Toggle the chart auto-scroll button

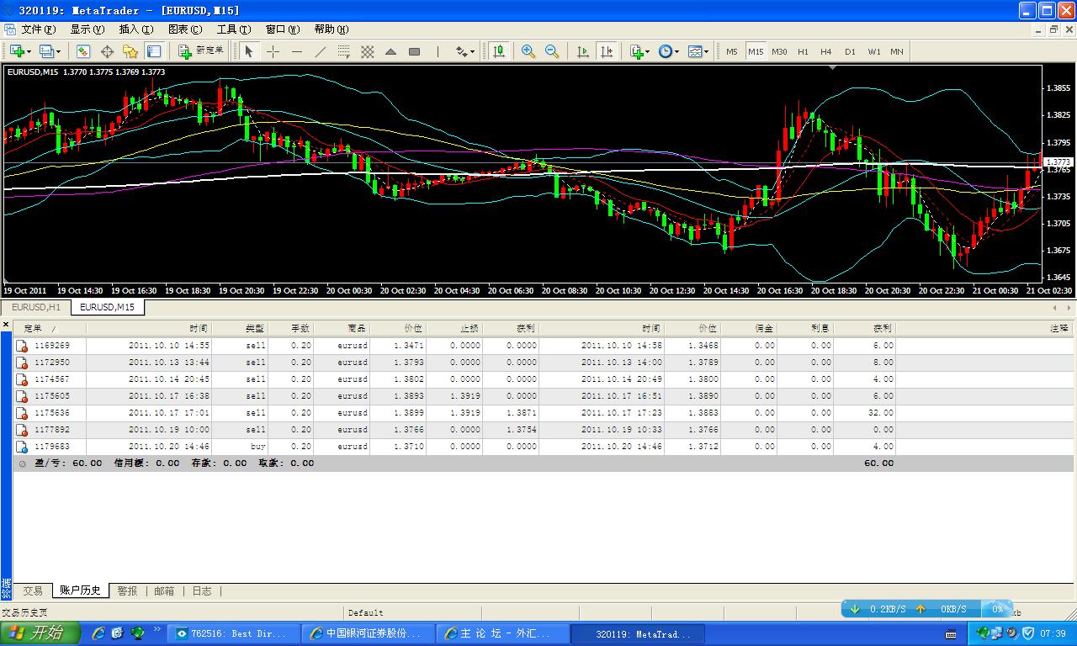[583, 51]
